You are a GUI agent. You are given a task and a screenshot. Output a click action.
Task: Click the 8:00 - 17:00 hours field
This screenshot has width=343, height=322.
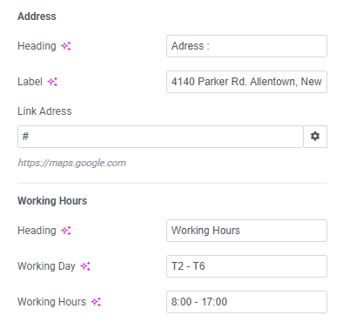click(x=246, y=302)
